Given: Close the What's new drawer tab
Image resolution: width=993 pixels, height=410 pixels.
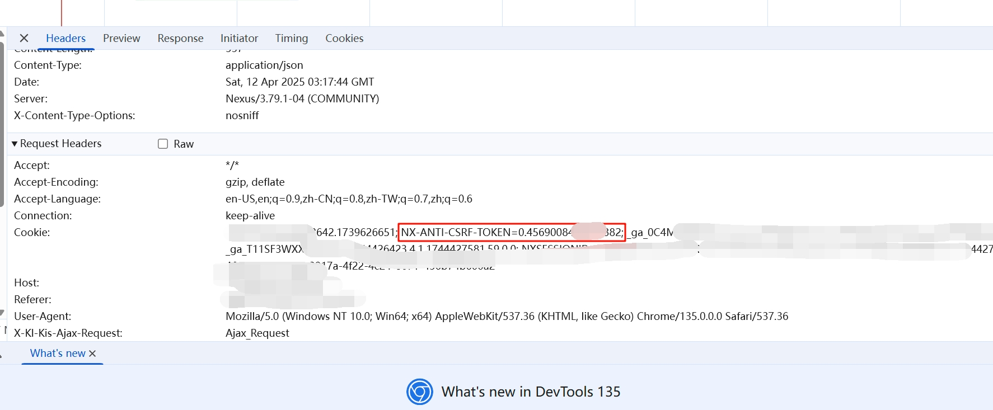Looking at the screenshot, I should click(x=92, y=354).
